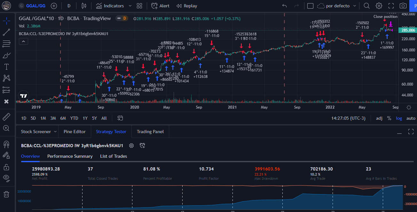The image size is (417, 212).
Task: Toggle hide all drawings eye icon
Action: (6, 178)
